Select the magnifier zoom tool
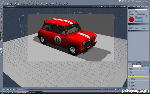 (x=1, y=55)
